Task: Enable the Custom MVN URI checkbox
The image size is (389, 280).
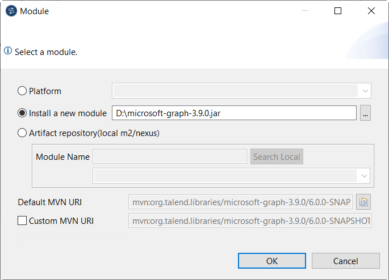Action: [22, 220]
